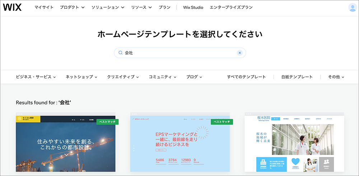Click the ベストマッチ badge on EPSマーケティング template

point(222,122)
